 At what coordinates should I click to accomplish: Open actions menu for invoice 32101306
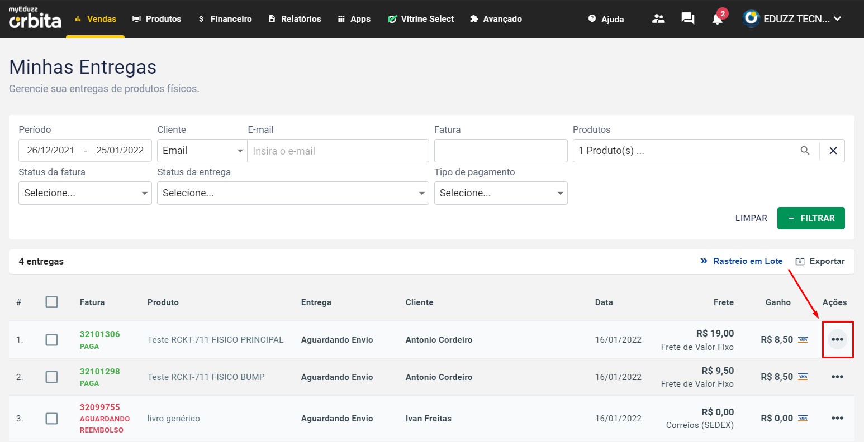[x=837, y=339]
